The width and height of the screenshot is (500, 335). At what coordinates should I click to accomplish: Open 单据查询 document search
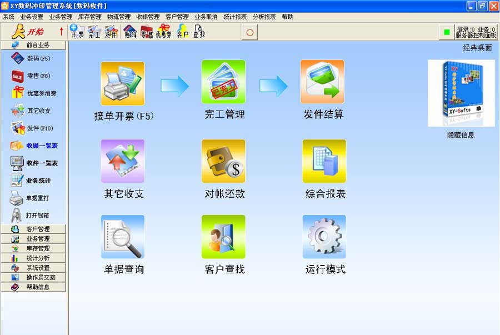click(x=122, y=236)
